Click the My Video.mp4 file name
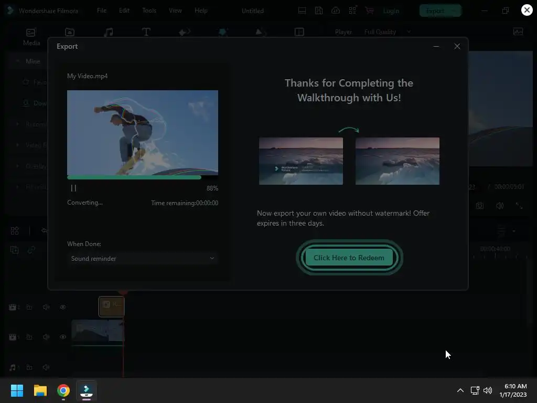The height and width of the screenshot is (403, 537). (88, 76)
